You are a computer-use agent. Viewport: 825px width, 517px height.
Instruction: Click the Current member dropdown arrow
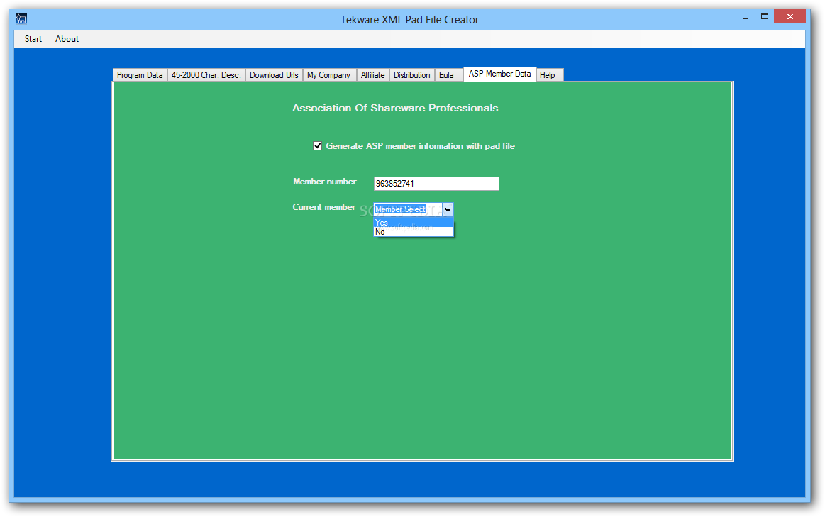[x=448, y=209]
